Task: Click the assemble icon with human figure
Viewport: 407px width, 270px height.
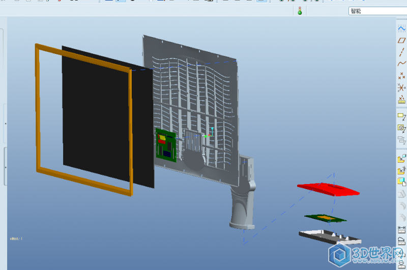Action: pyautogui.click(x=401, y=170)
